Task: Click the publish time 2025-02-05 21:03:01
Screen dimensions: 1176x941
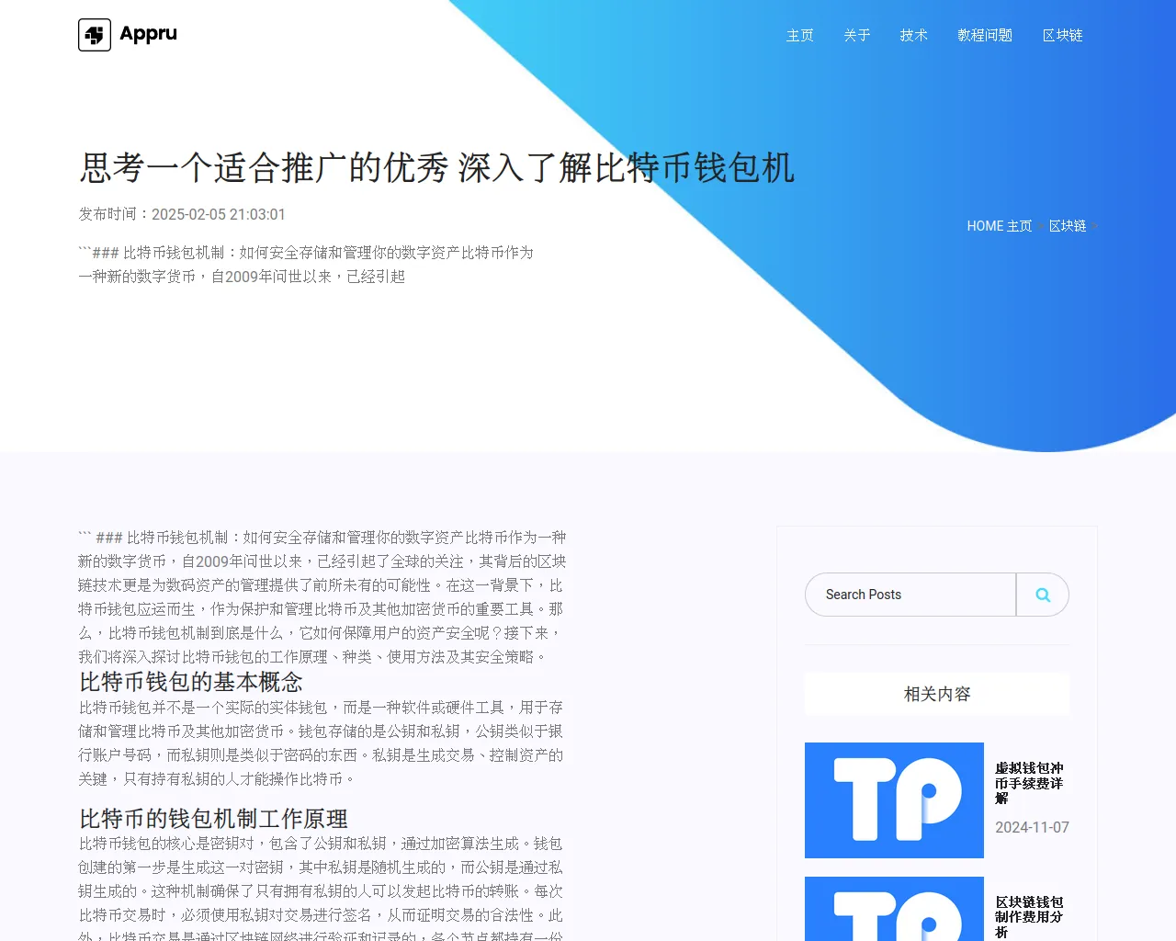Action: [x=219, y=214]
